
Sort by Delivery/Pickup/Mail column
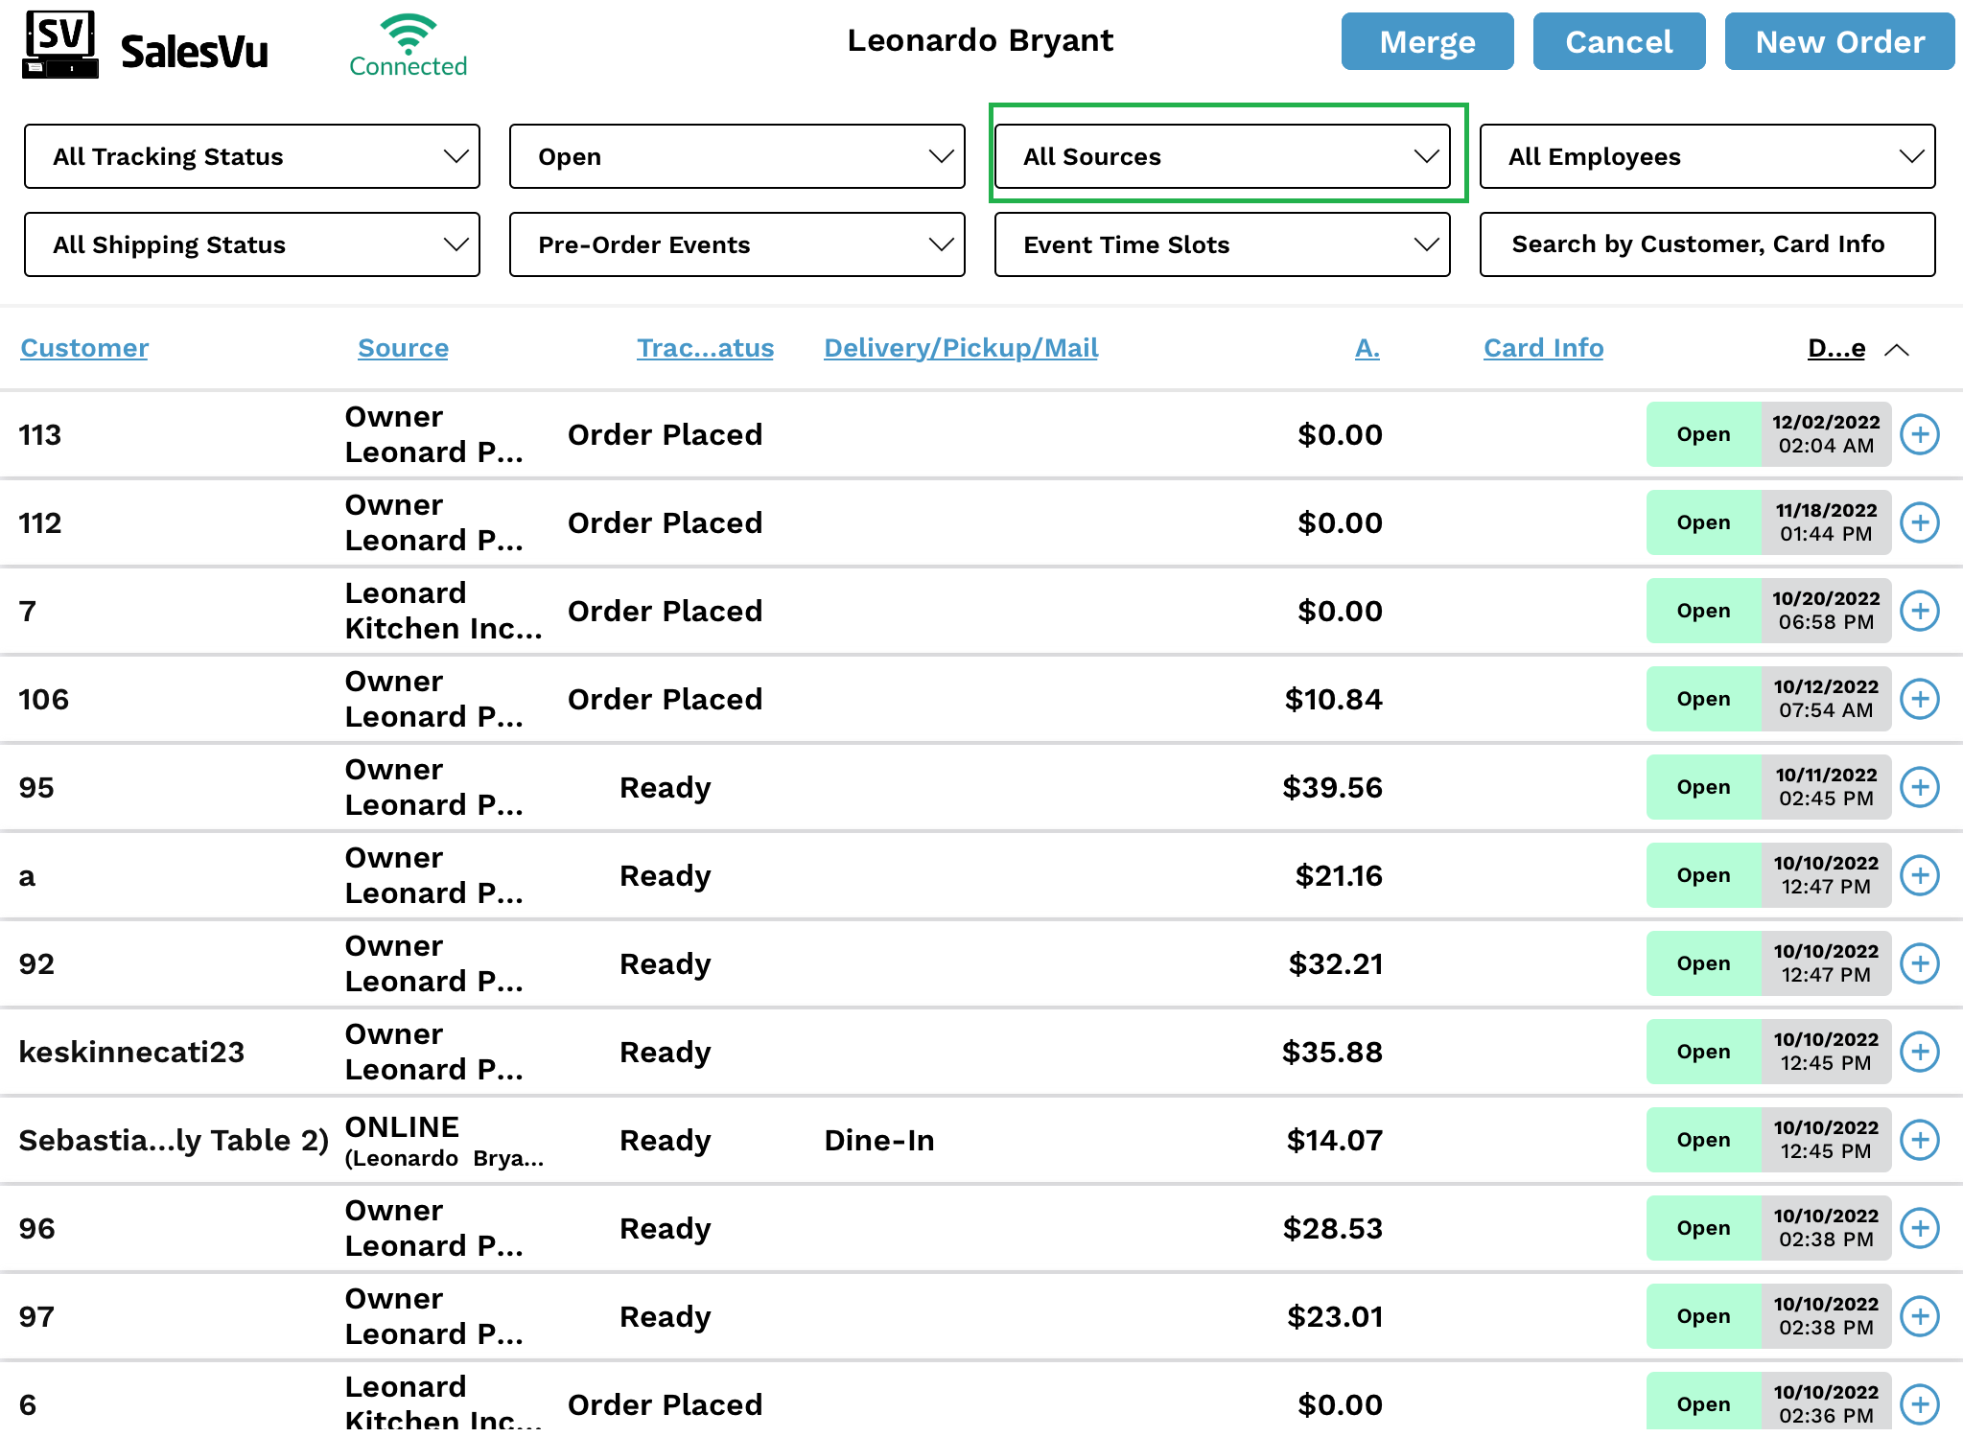click(961, 348)
